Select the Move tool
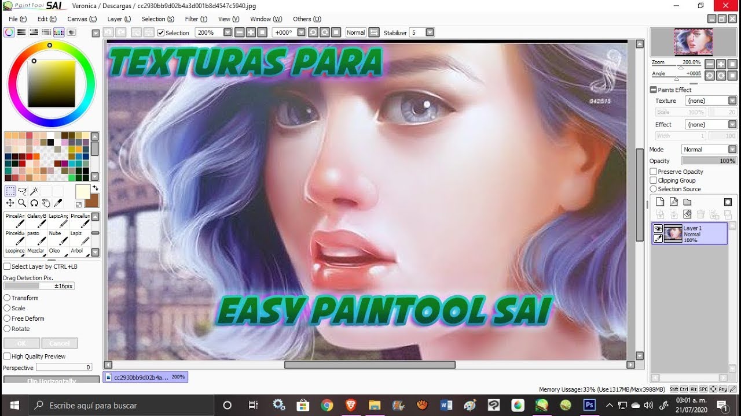Viewport: 741px width, 416px height. (10, 203)
